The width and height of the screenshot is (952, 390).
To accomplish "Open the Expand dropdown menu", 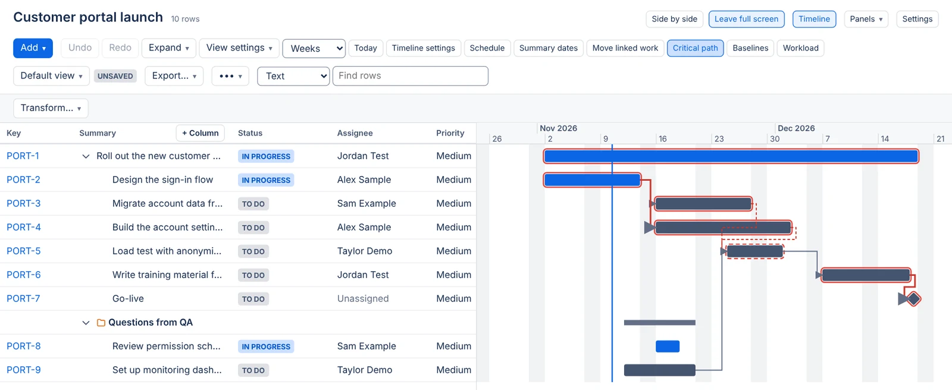I will [168, 48].
